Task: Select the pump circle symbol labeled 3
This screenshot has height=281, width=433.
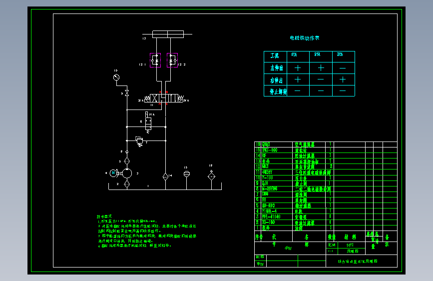Action: click(x=127, y=173)
